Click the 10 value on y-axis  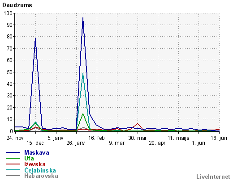pyautogui.click(x=9, y=119)
